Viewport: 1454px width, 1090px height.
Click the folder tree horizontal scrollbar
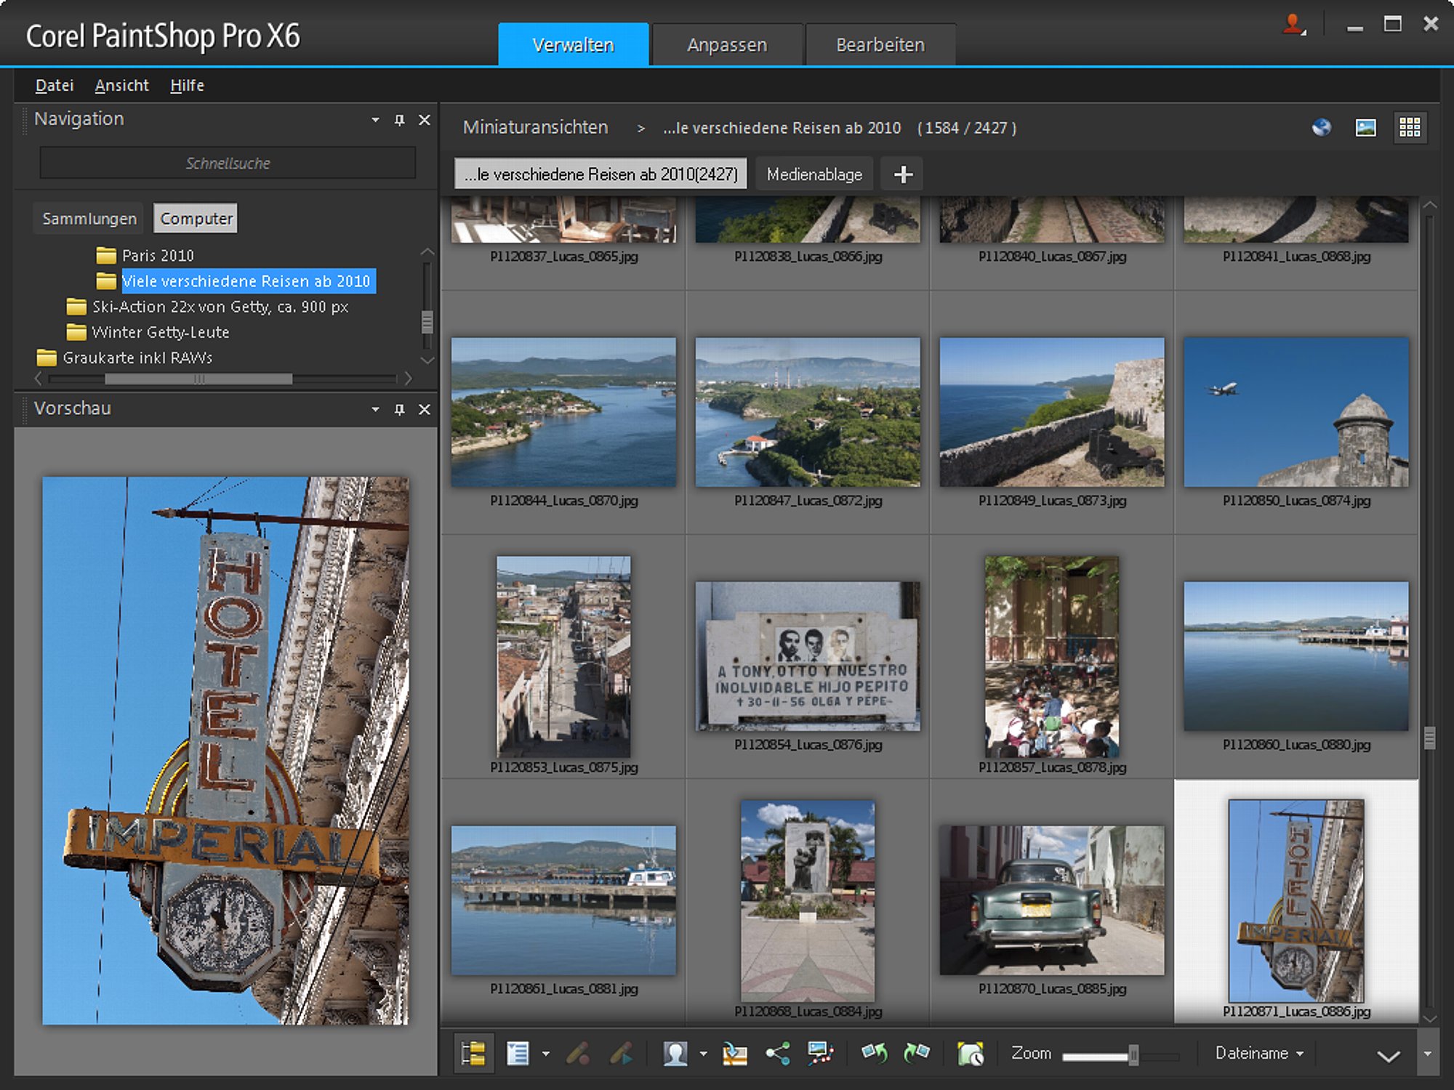198,379
